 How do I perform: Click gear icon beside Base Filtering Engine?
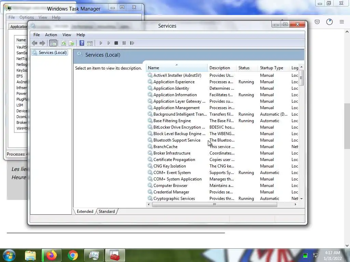150,121
